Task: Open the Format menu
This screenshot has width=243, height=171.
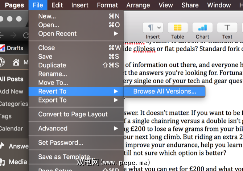Action: coord(107,5)
